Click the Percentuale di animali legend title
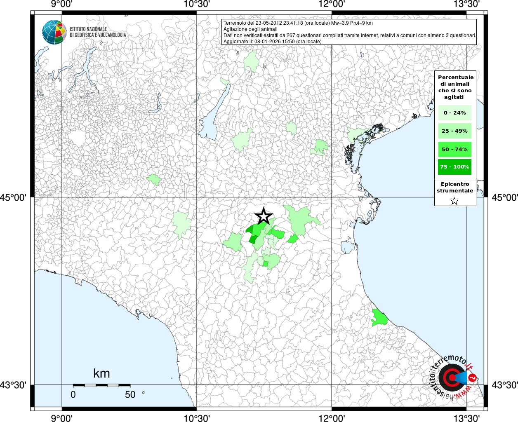 (x=455, y=87)
